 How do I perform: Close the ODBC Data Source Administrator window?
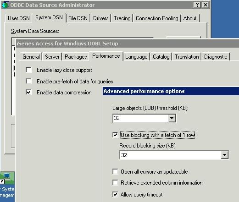coord(206,5)
